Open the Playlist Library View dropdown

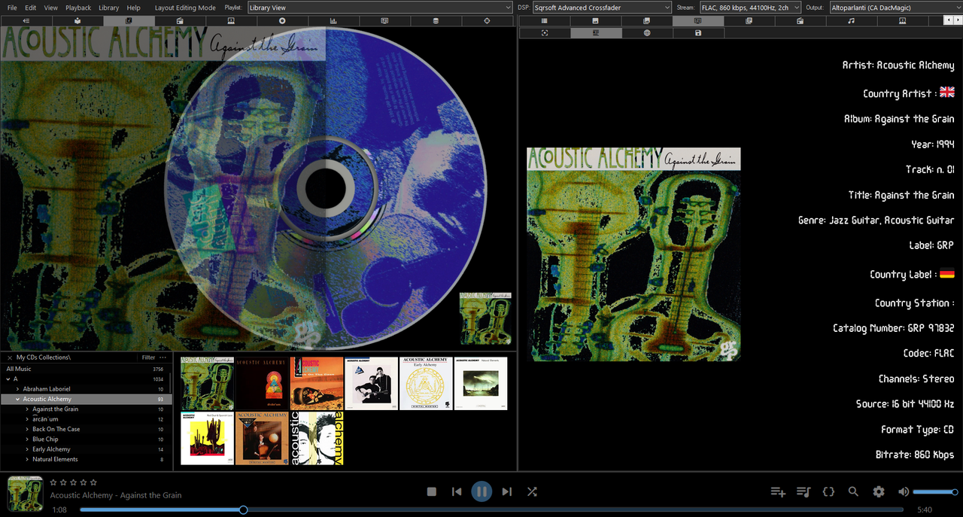point(380,8)
